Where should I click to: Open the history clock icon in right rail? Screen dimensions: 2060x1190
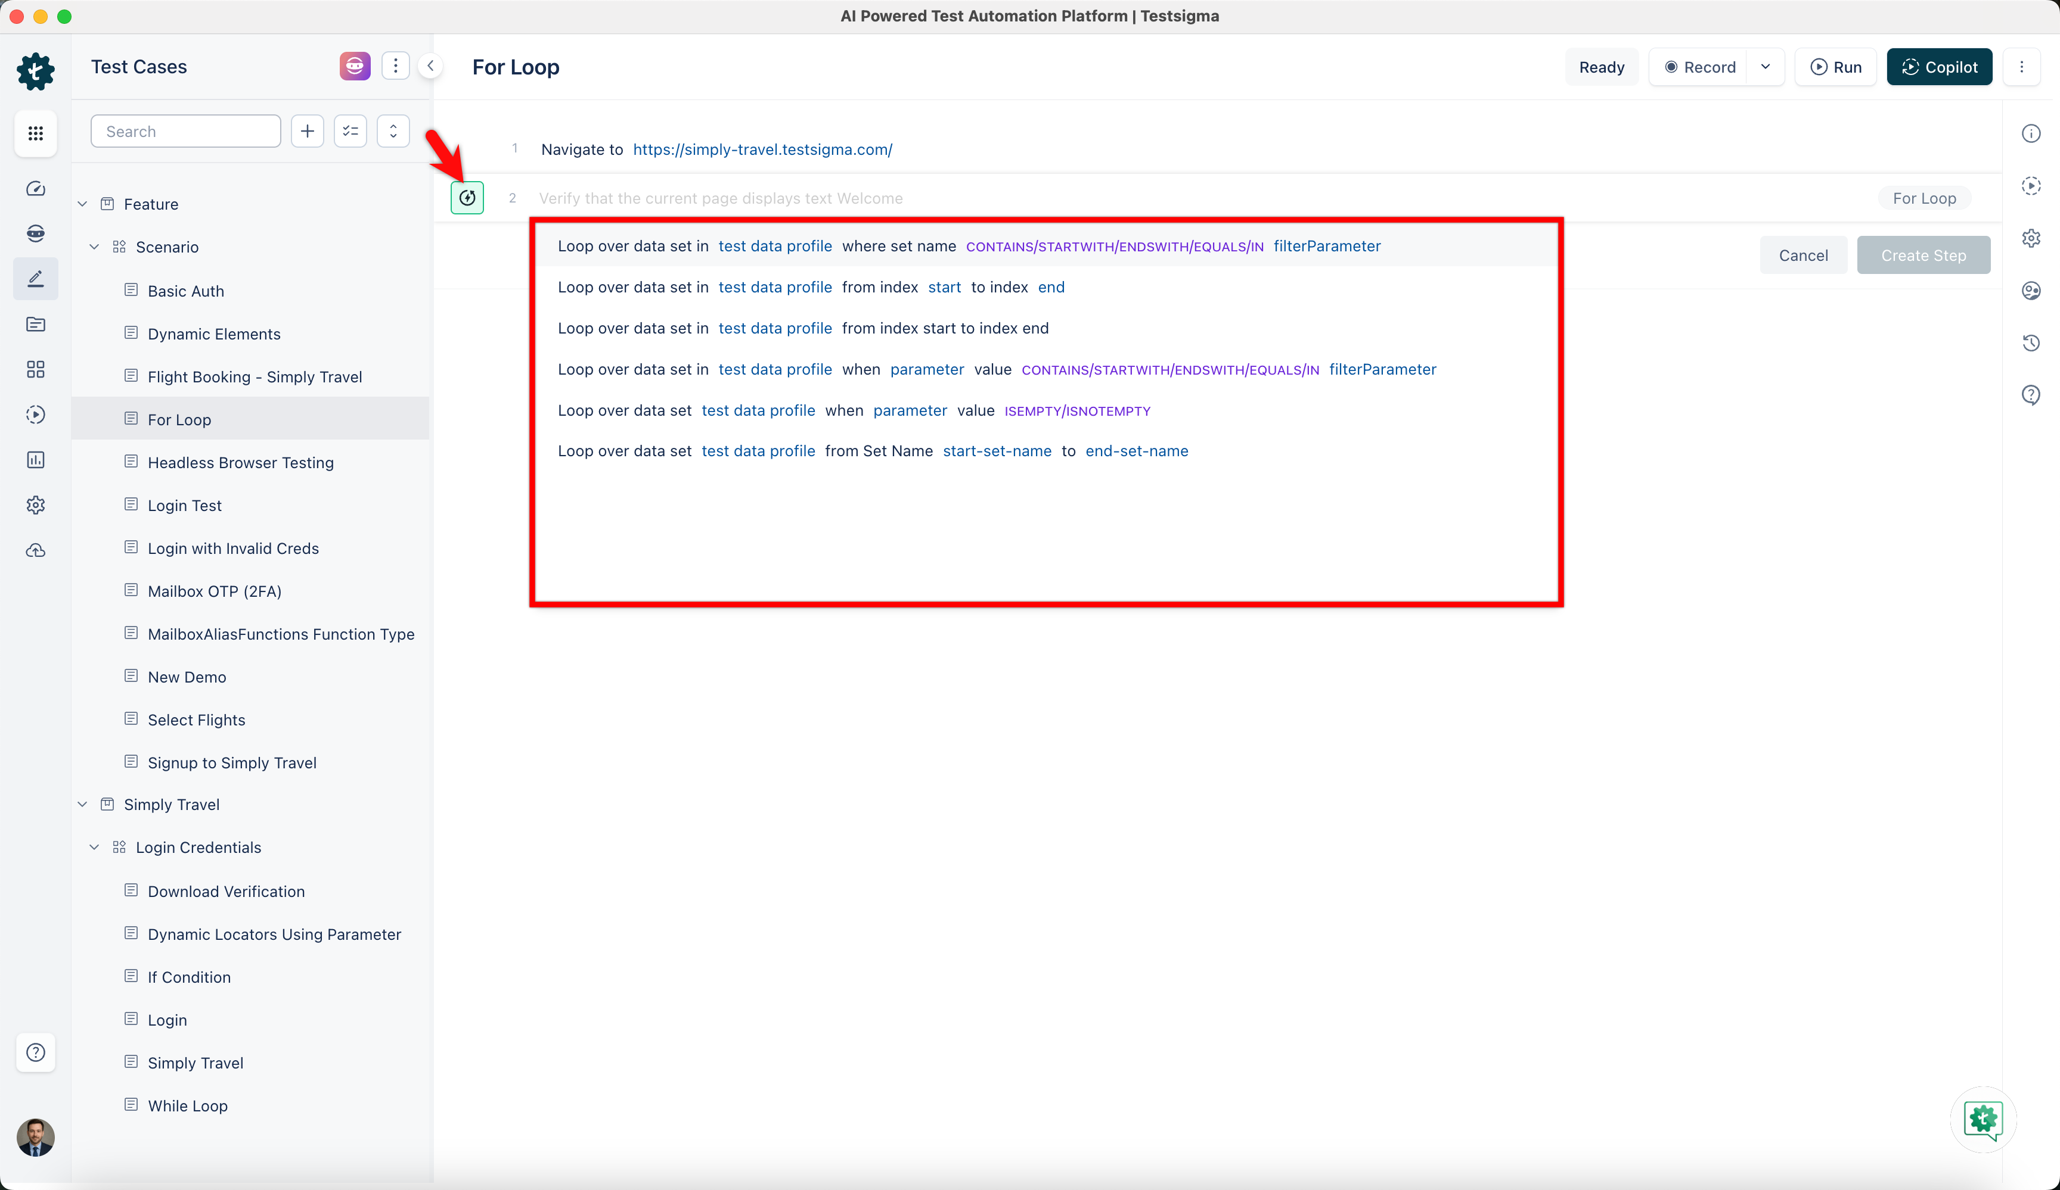2031,343
